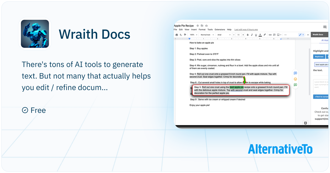Click 'Enjoy your apple pie!' line
The height and width of the screenshot is (173, 330).
tap(200, 105)
